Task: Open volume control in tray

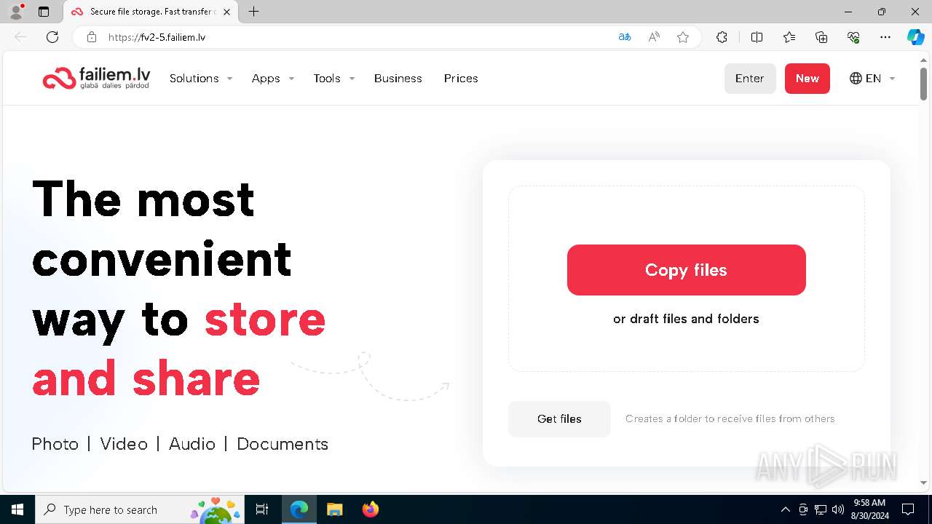Action: [x=838, y=509]
